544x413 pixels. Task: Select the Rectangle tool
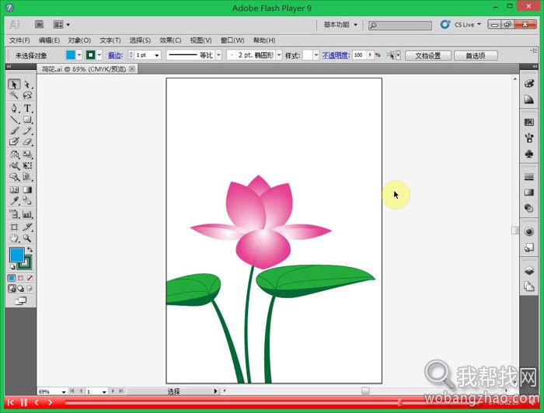click(x=27, y=120)
